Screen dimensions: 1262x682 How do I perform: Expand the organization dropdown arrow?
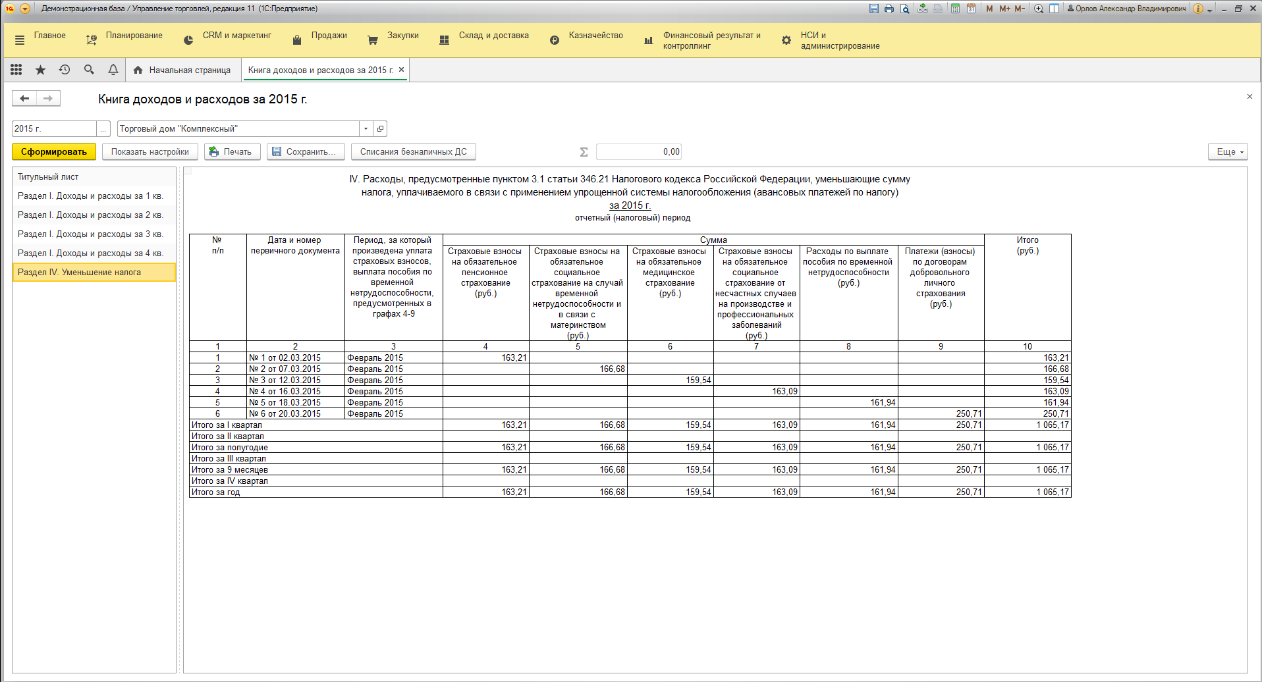point(366,129)
